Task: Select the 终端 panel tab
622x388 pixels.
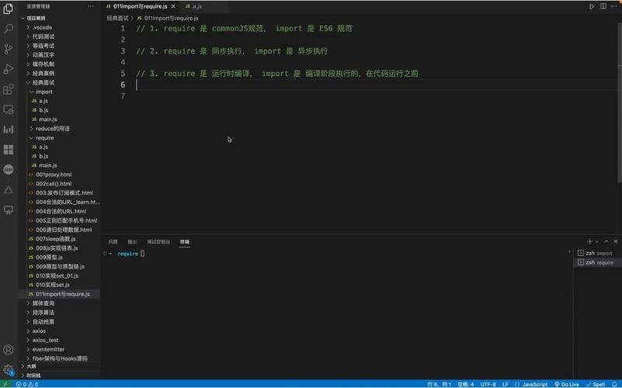Action: [185, 242]
